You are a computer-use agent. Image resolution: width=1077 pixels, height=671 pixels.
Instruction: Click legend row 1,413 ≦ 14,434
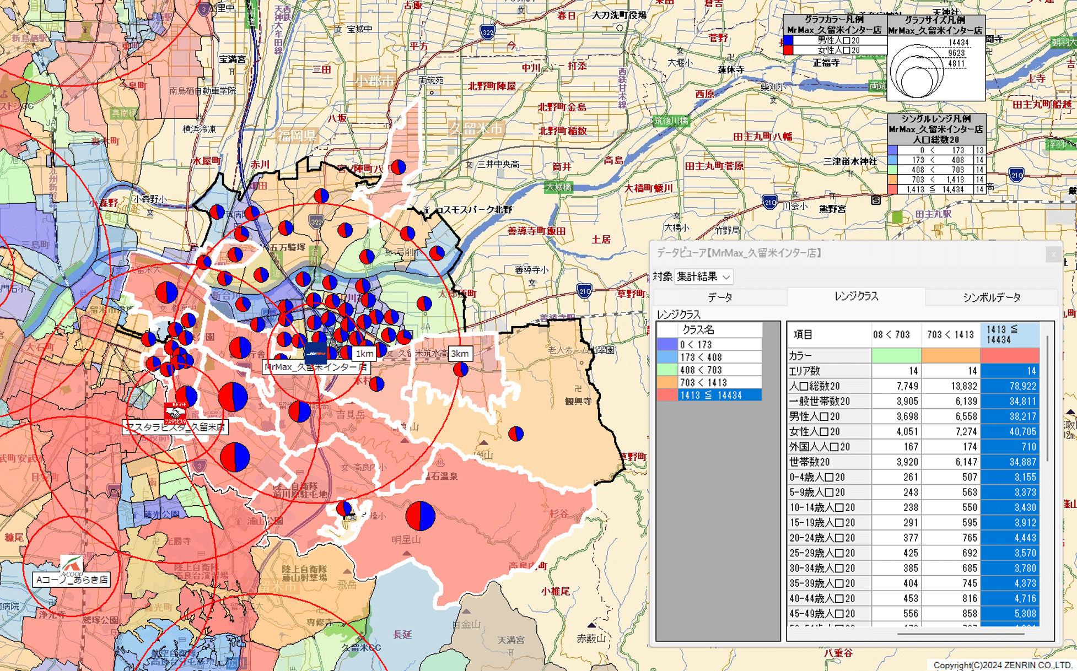tap(936, 190)
